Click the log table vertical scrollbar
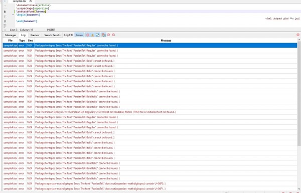Screen dimensions: 301x193 [299, 92]
